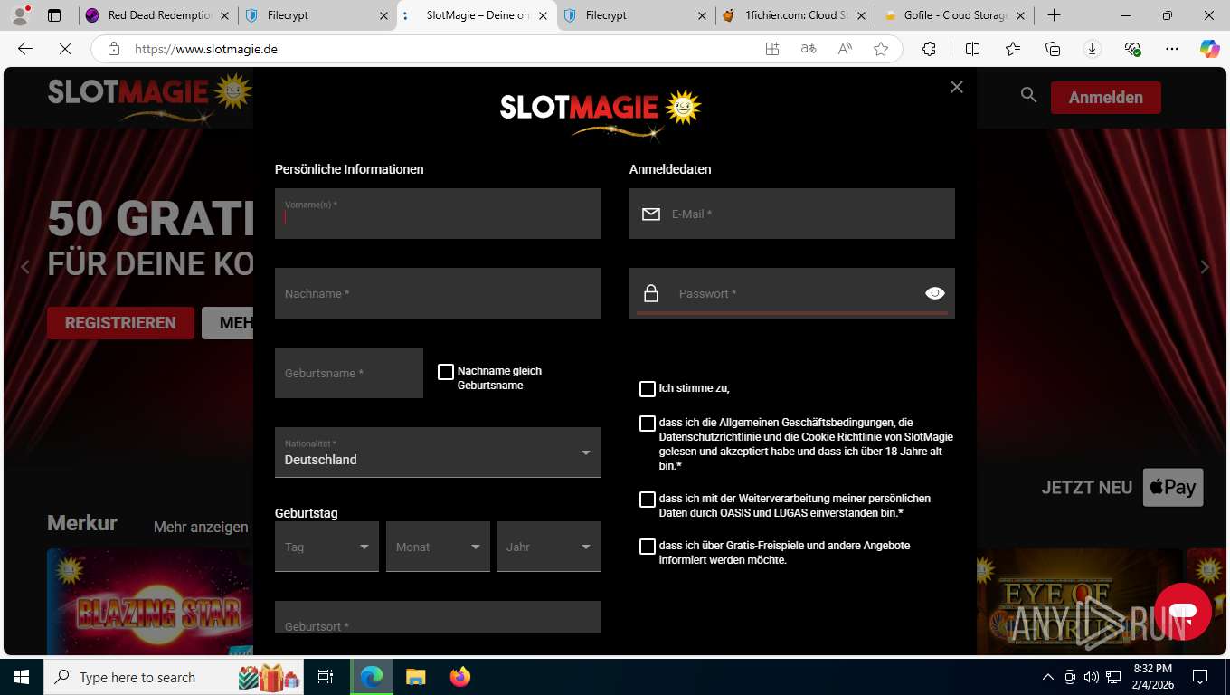
Task: Click the REGISTRIEREN button on banner
Action: pyautogui.click(x=120, y=323)
